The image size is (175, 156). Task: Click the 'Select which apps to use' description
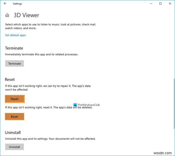click(x=50, y=26)
